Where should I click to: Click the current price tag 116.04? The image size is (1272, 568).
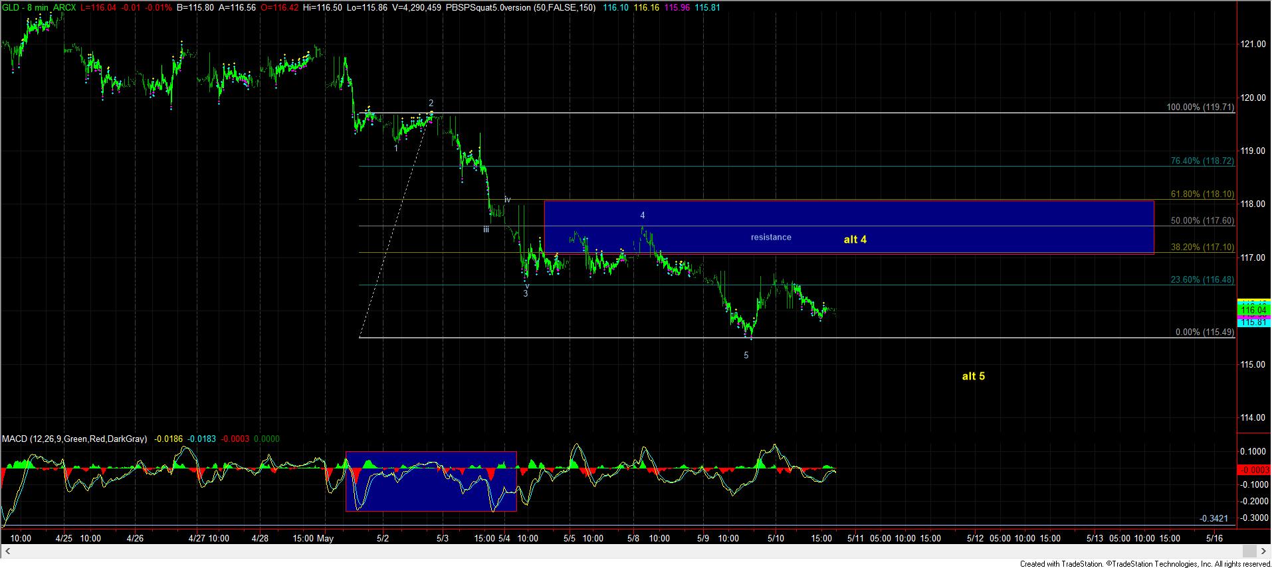pos(1253,310)
